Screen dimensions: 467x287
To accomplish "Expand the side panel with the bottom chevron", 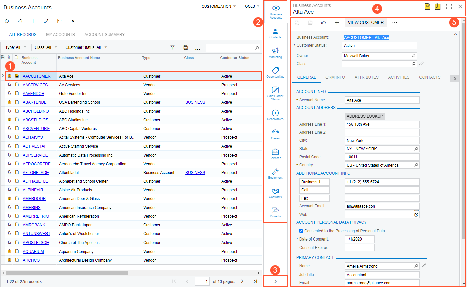I will (x=275, y=281).
